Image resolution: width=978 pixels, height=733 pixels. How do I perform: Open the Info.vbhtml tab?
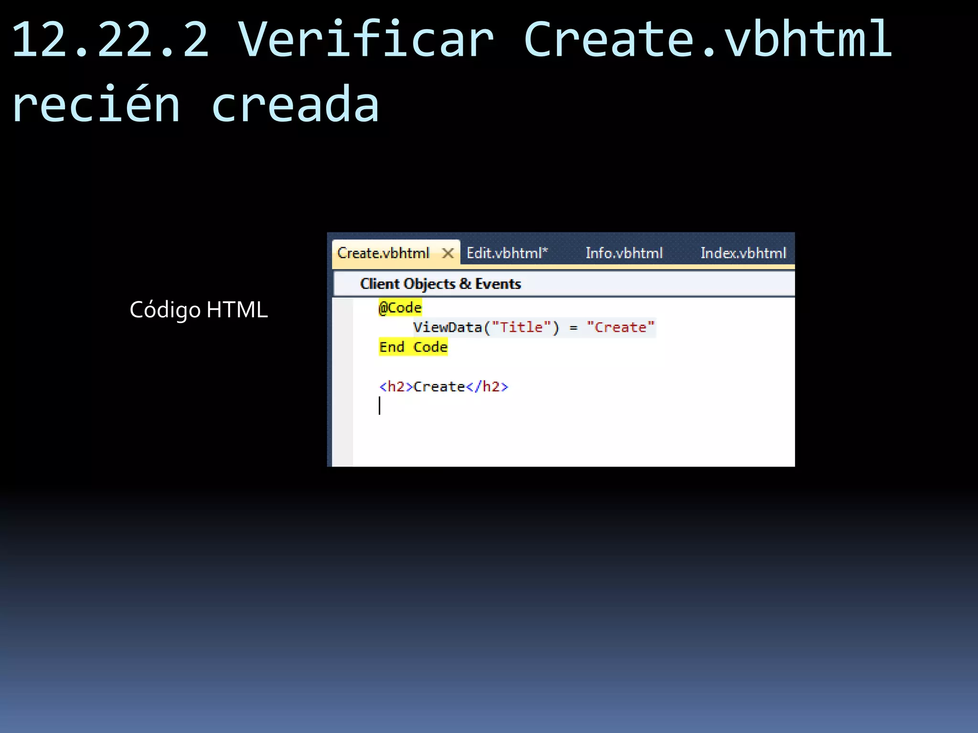[x=624, y=253]
